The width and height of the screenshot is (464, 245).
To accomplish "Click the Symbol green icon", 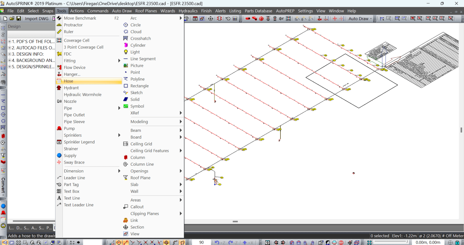I will pyautogui.click(x=126, y=106).
